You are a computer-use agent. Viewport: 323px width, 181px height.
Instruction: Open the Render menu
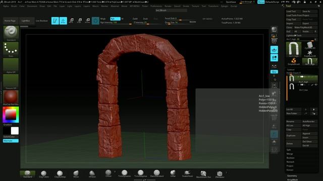point(168,6)
